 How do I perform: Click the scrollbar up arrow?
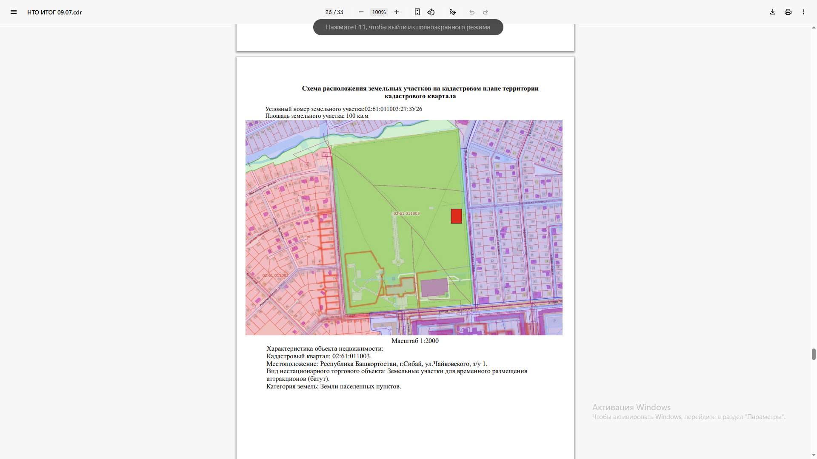pos(814,28)
